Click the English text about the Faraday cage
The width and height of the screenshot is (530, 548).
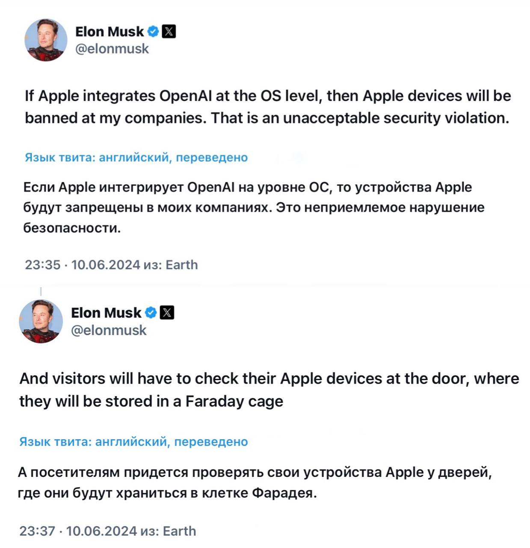[x=269, y=390]
